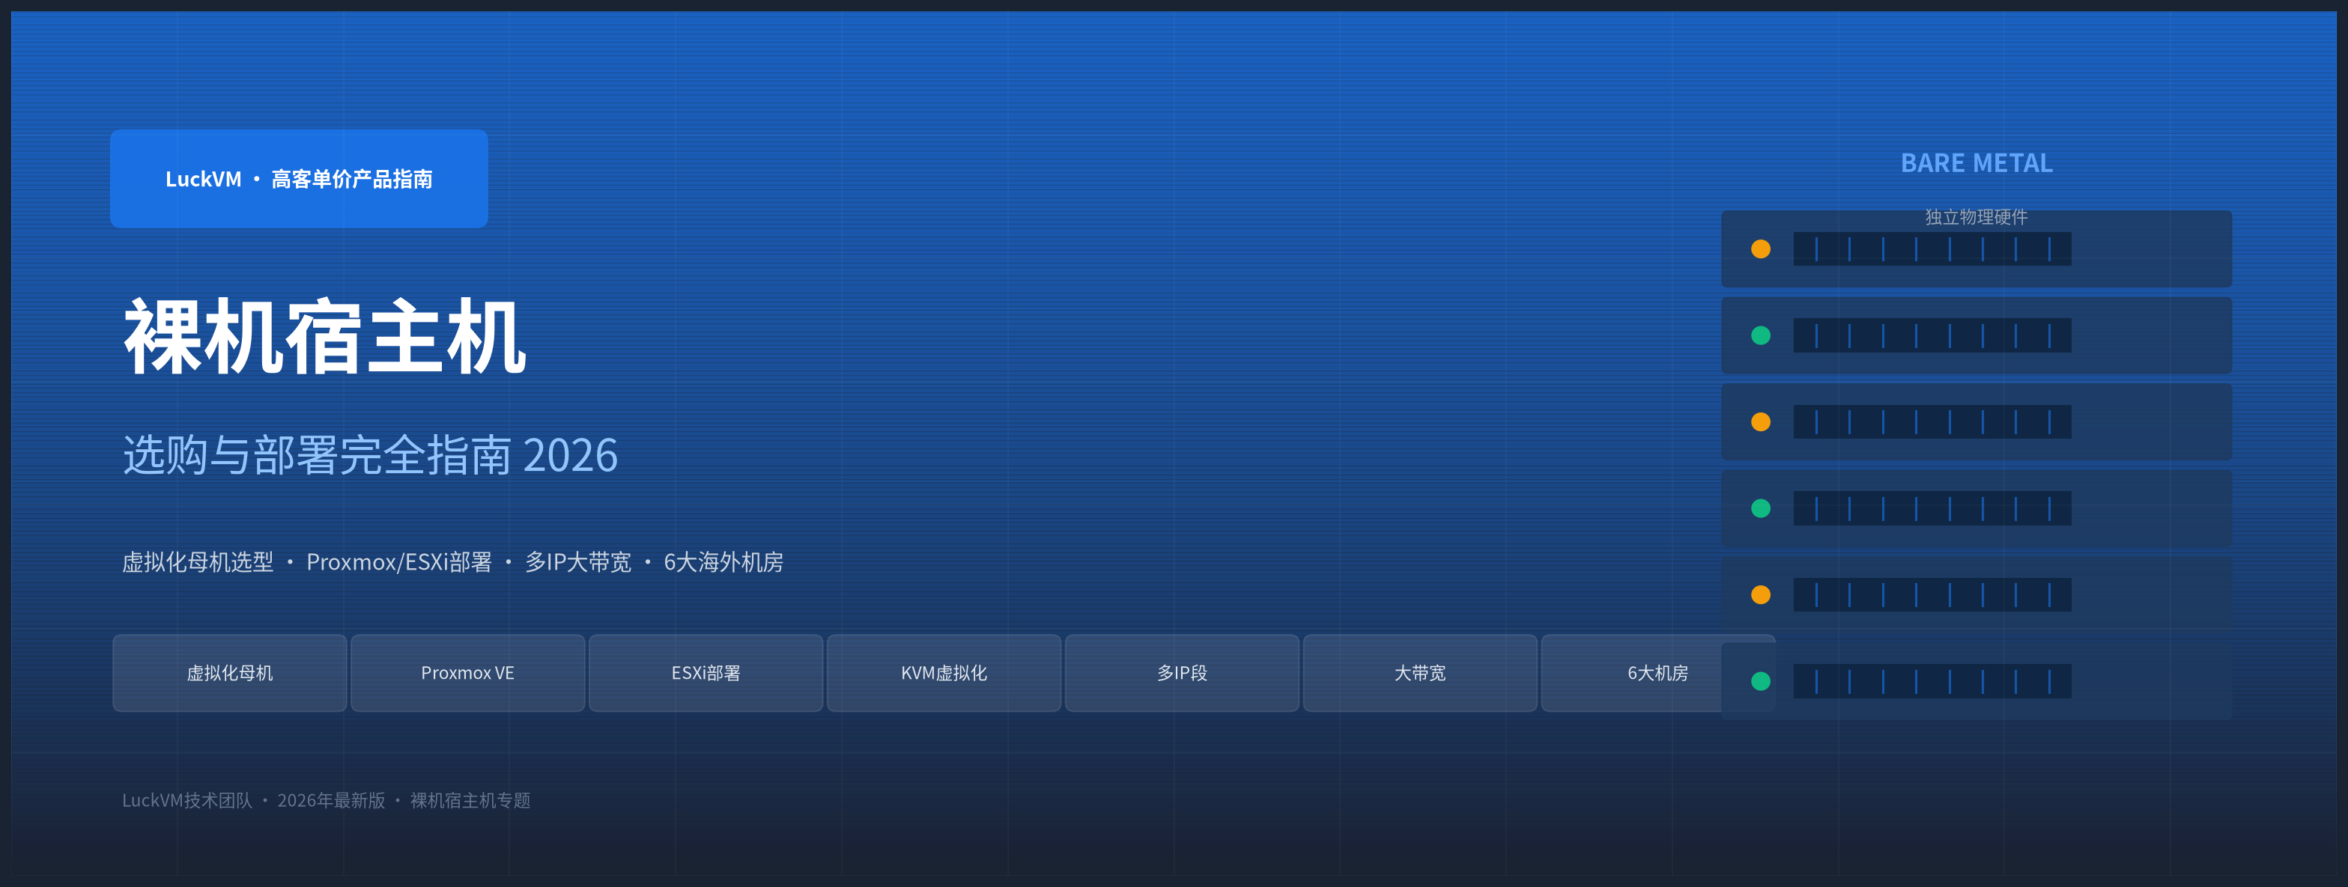The height and width of the screenshot is (887, 2348).
Task: Click the 多IP段 tag
Action: 1182,673
